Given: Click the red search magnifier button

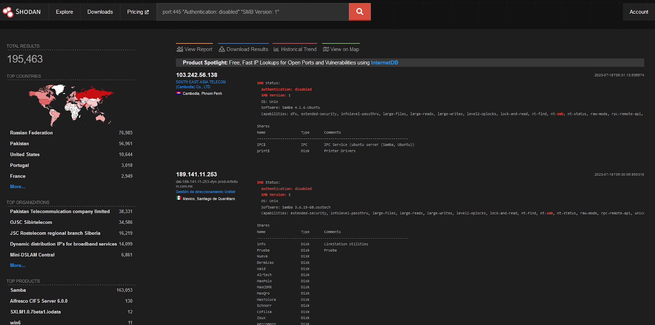Looking at the screenshot, I should pyautogui.click(x=360, y=12).
